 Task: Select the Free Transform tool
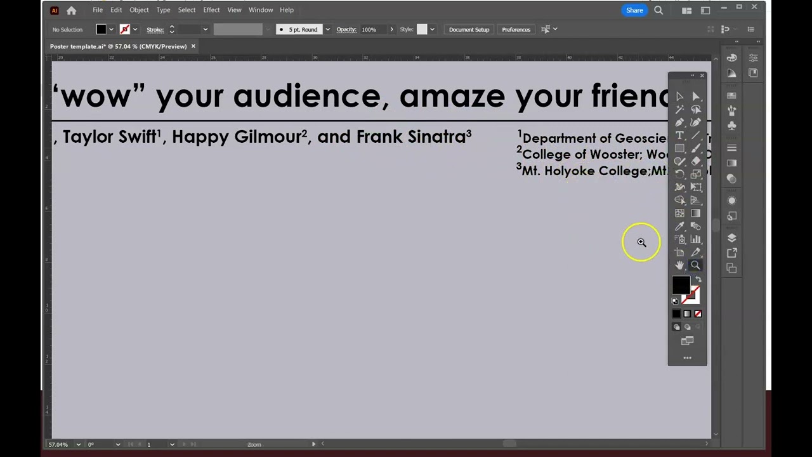tap(696, 187)
